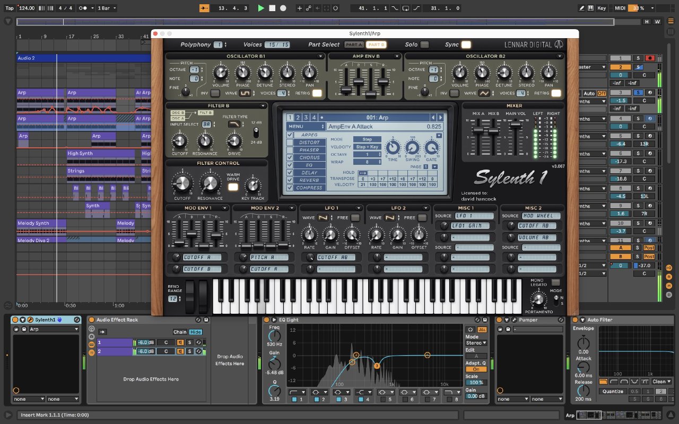Disable the REVERB effect checkbox

tap(290, 180)
